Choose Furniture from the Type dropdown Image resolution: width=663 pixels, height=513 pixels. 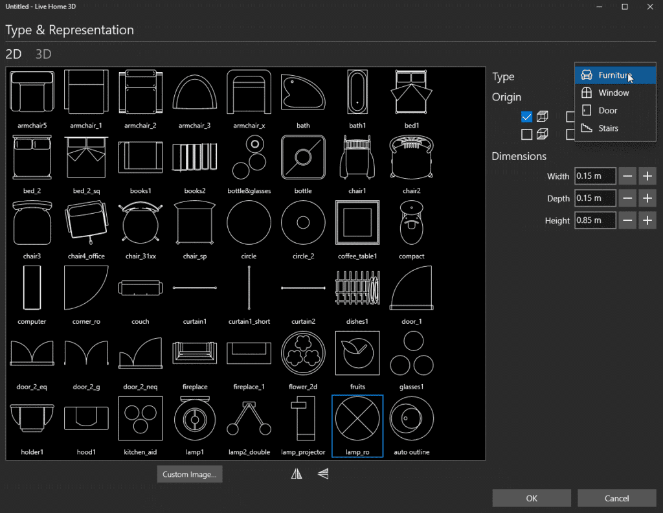click(615, 75)
